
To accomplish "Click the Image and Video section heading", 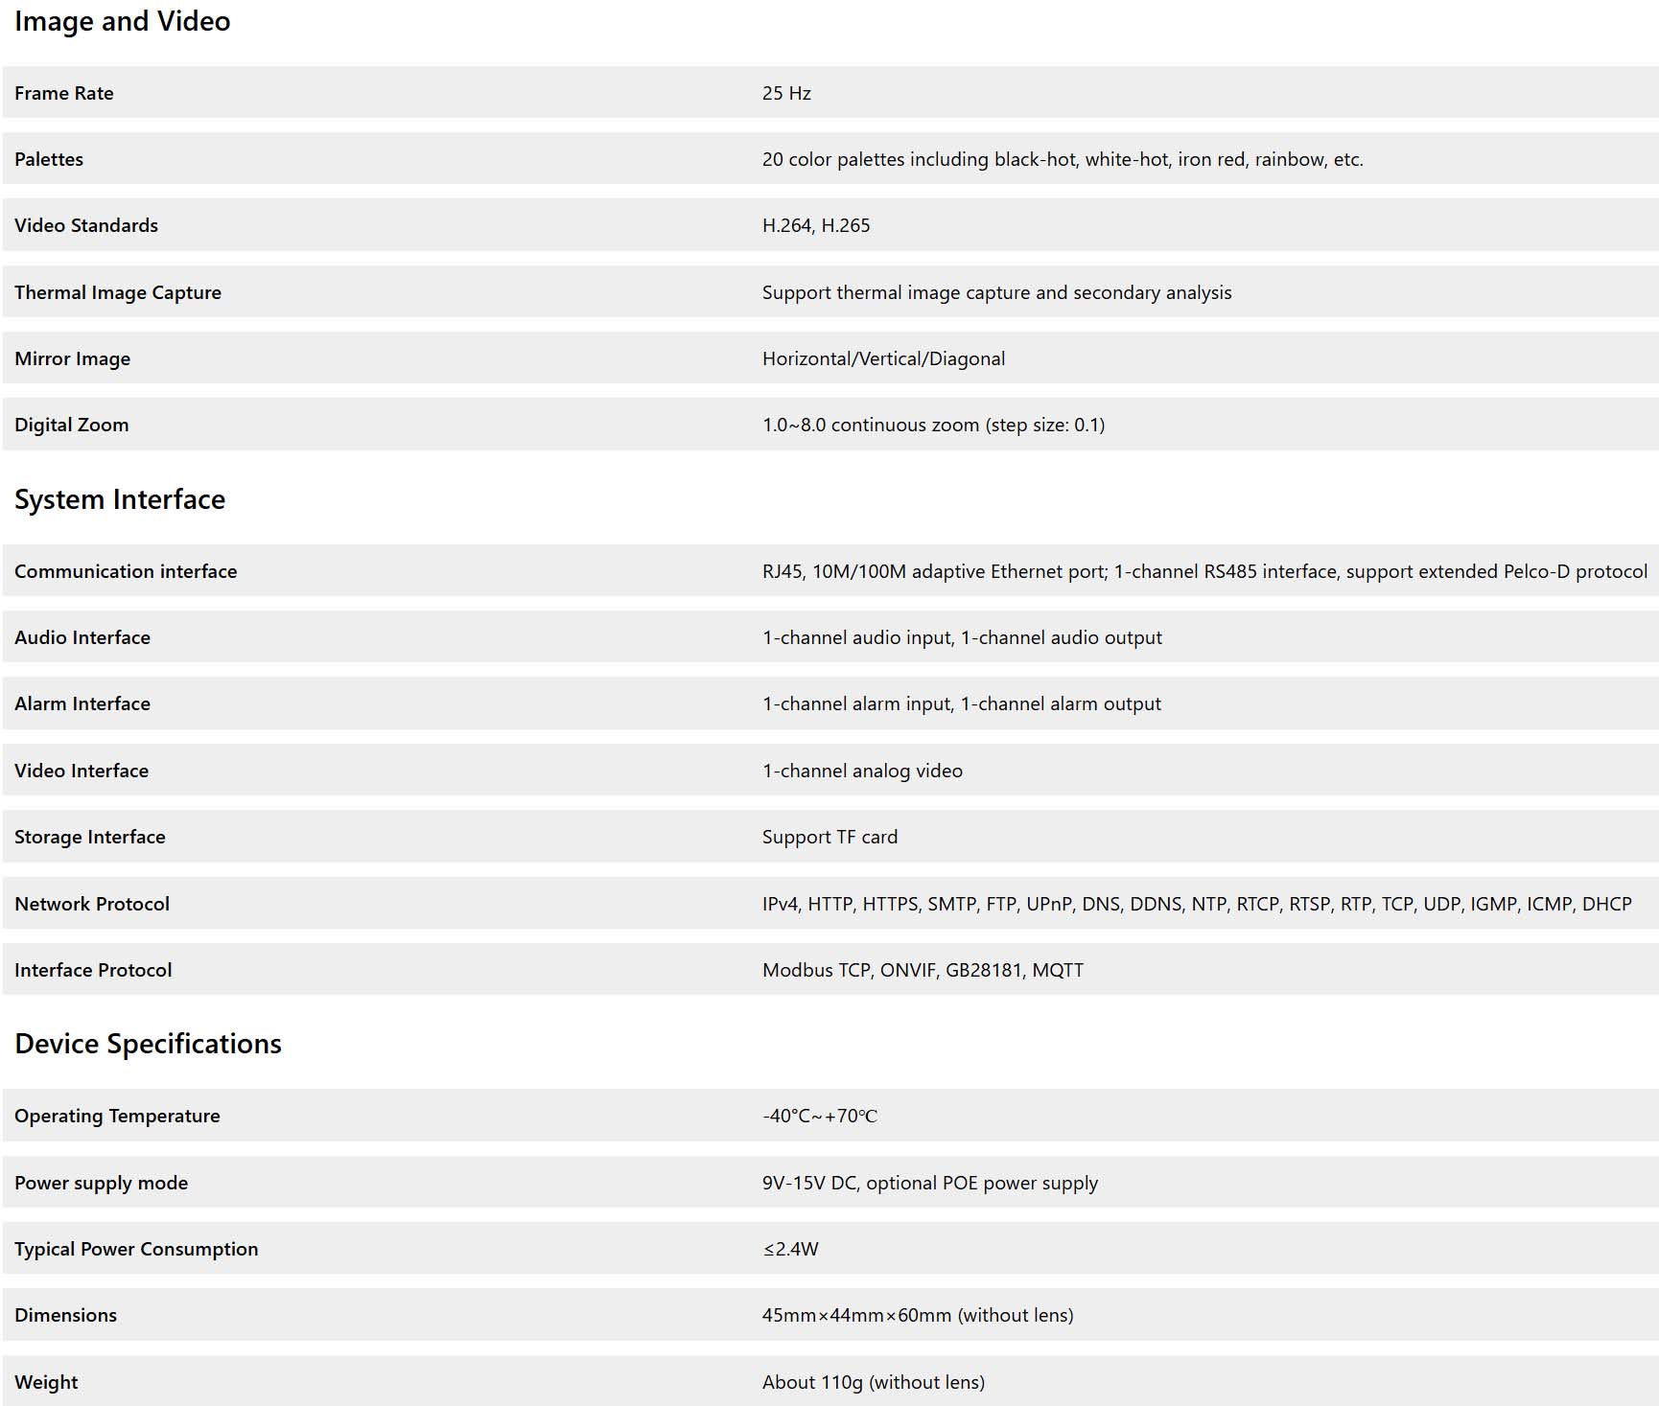I will tap(122, 22).
